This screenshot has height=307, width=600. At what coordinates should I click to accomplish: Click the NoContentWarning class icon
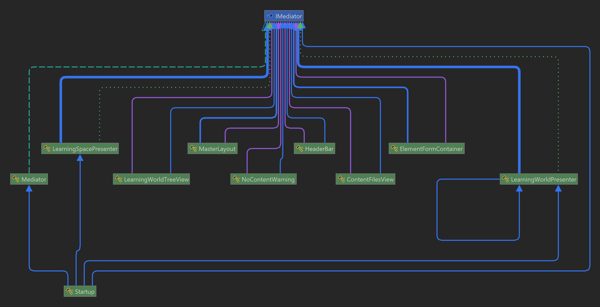click(x=236, y=179)
